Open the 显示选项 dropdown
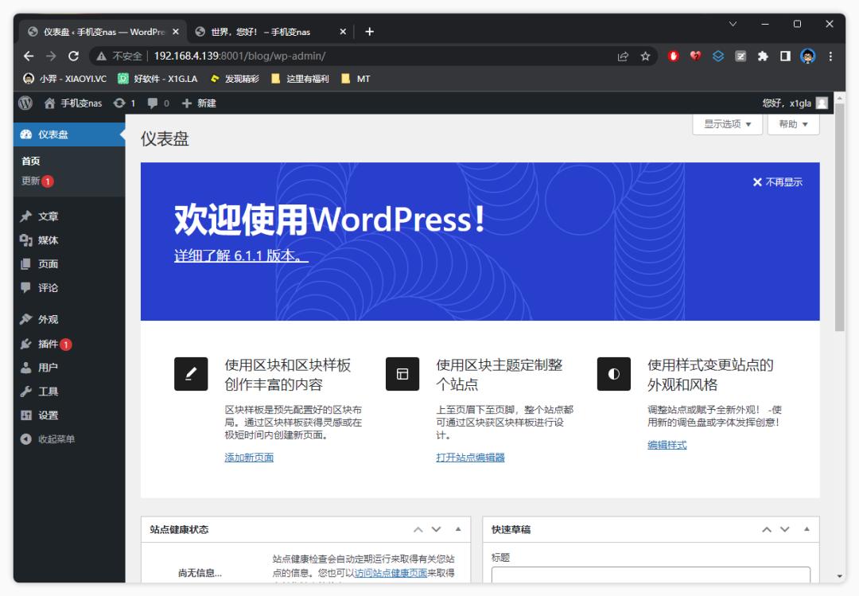This screenshot has height=596, width=859. [725, 124]
